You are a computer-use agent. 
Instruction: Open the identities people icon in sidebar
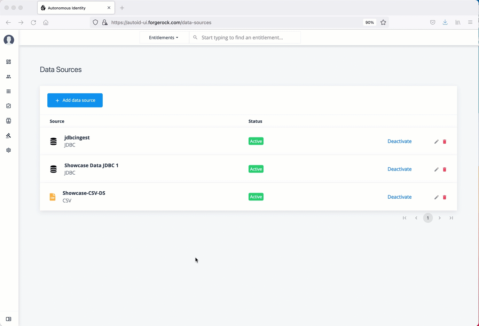pyautogui.click(x=9, y=77)
